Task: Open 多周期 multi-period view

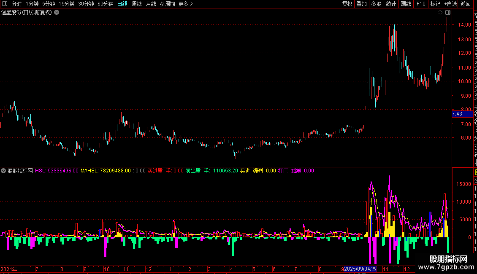Action: tap(167, 4)
